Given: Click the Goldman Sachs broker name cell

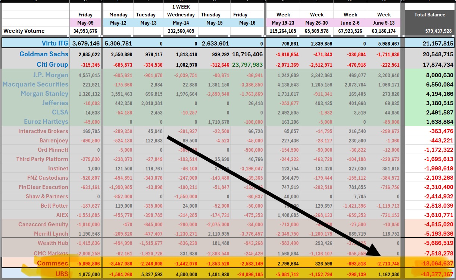Looking at the screenshot, I should [44, 54].
